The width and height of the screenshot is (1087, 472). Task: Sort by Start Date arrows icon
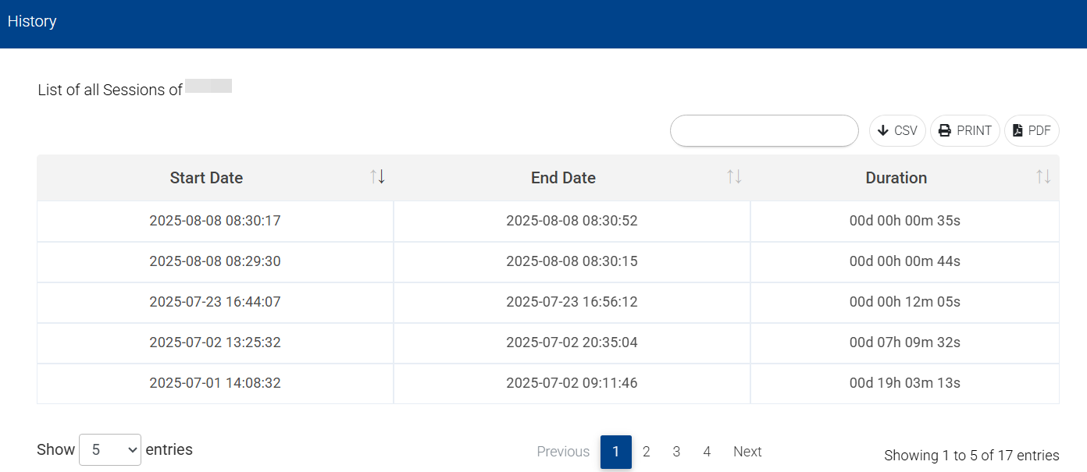coord(378,177)
